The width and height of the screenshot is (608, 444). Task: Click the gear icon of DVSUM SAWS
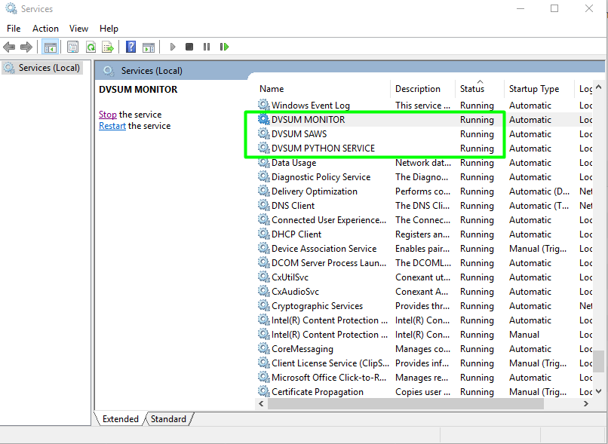tap(264, 133)
